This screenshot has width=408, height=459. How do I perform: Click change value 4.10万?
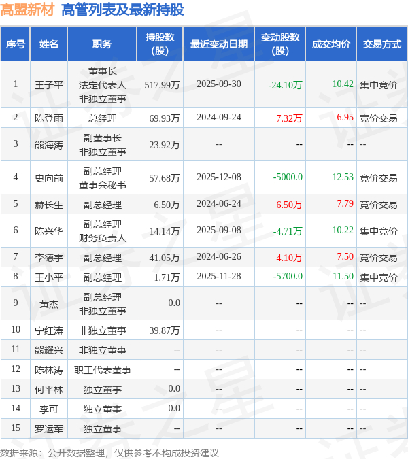click(x=289, y=257)
